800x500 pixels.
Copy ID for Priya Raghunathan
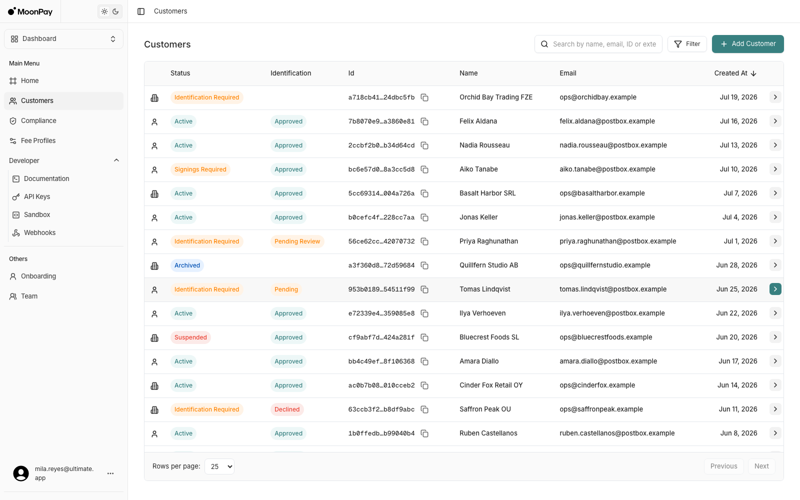pos(424,241)
